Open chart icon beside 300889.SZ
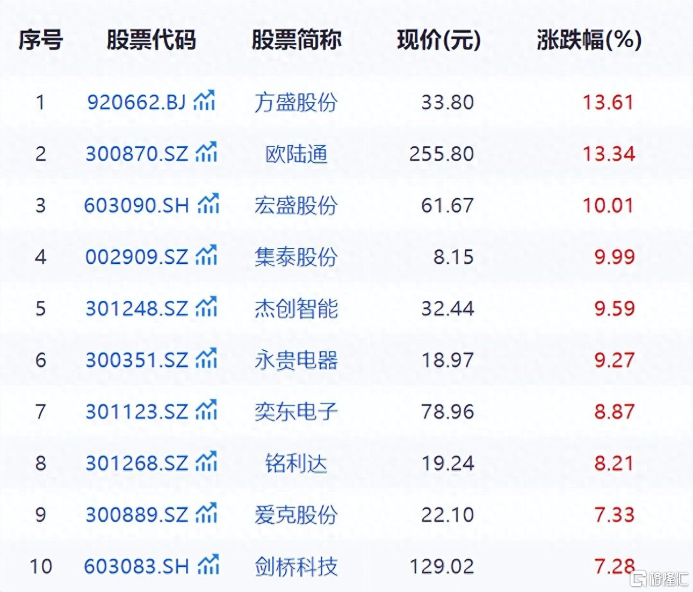 point(207,513)
